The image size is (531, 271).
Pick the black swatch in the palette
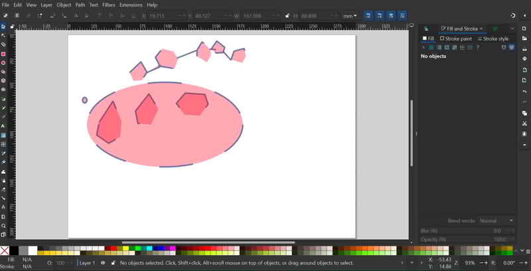coord(14,250)
